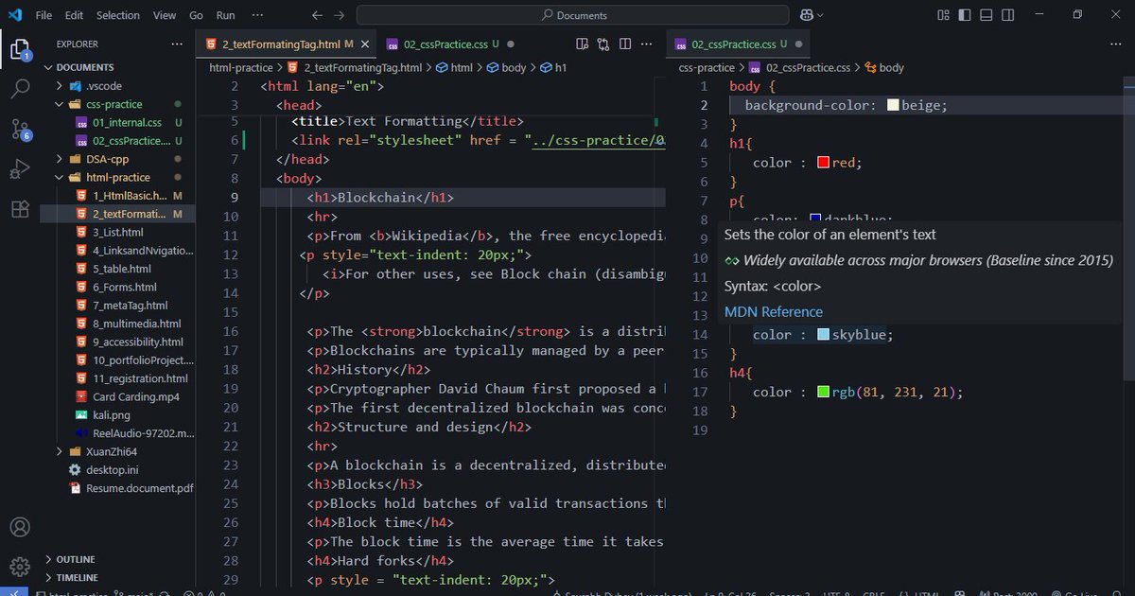The image size is (1135, 596).
Task: Open Explorer views and more actions ellipsis
Action: click(x=177, y=44)
